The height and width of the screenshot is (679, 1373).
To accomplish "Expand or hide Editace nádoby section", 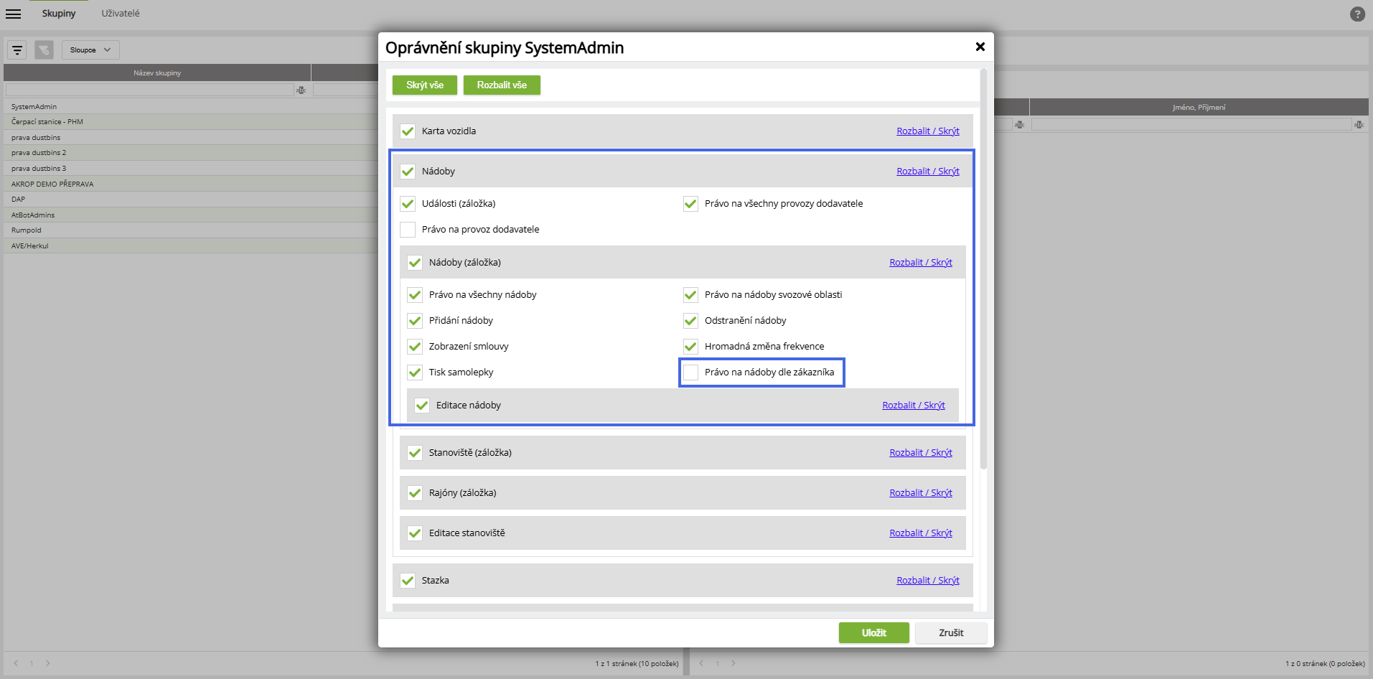I will (x=914, y=406).
